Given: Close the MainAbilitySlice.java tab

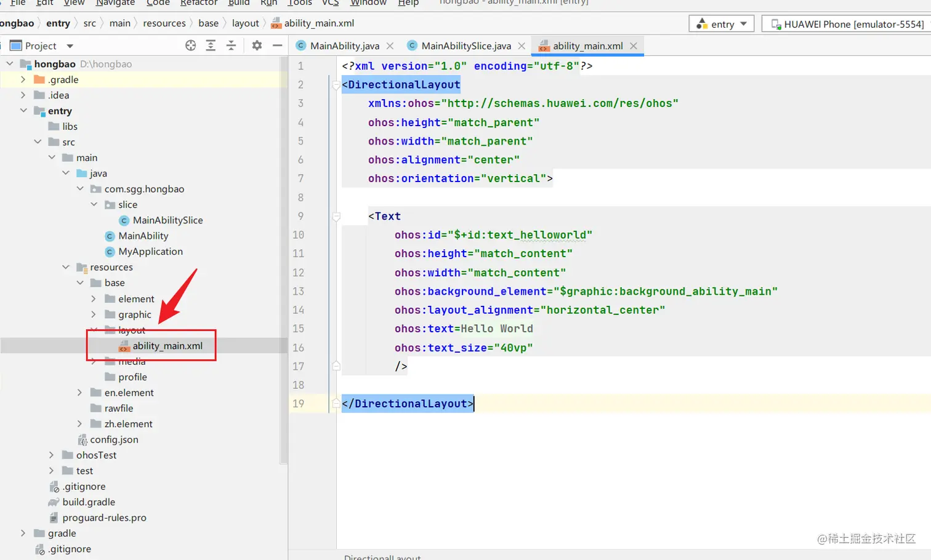Looking at the screenshot, I should tap(522, 46).
